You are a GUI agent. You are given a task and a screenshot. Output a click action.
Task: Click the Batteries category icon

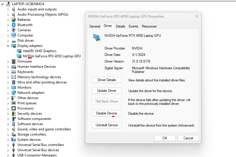coord(14,20)
